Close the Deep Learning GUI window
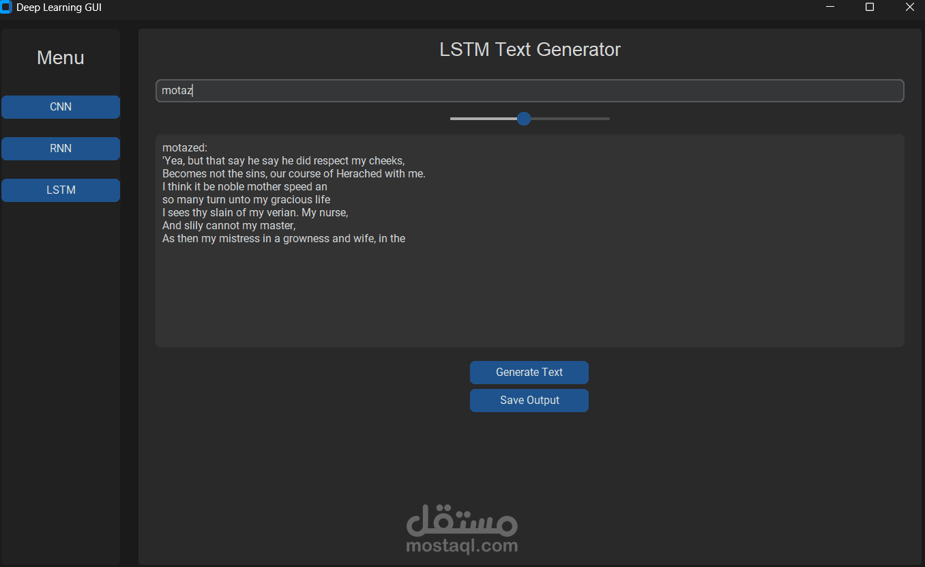The width and height of the screenshot is (925, 567). point(909,7)
